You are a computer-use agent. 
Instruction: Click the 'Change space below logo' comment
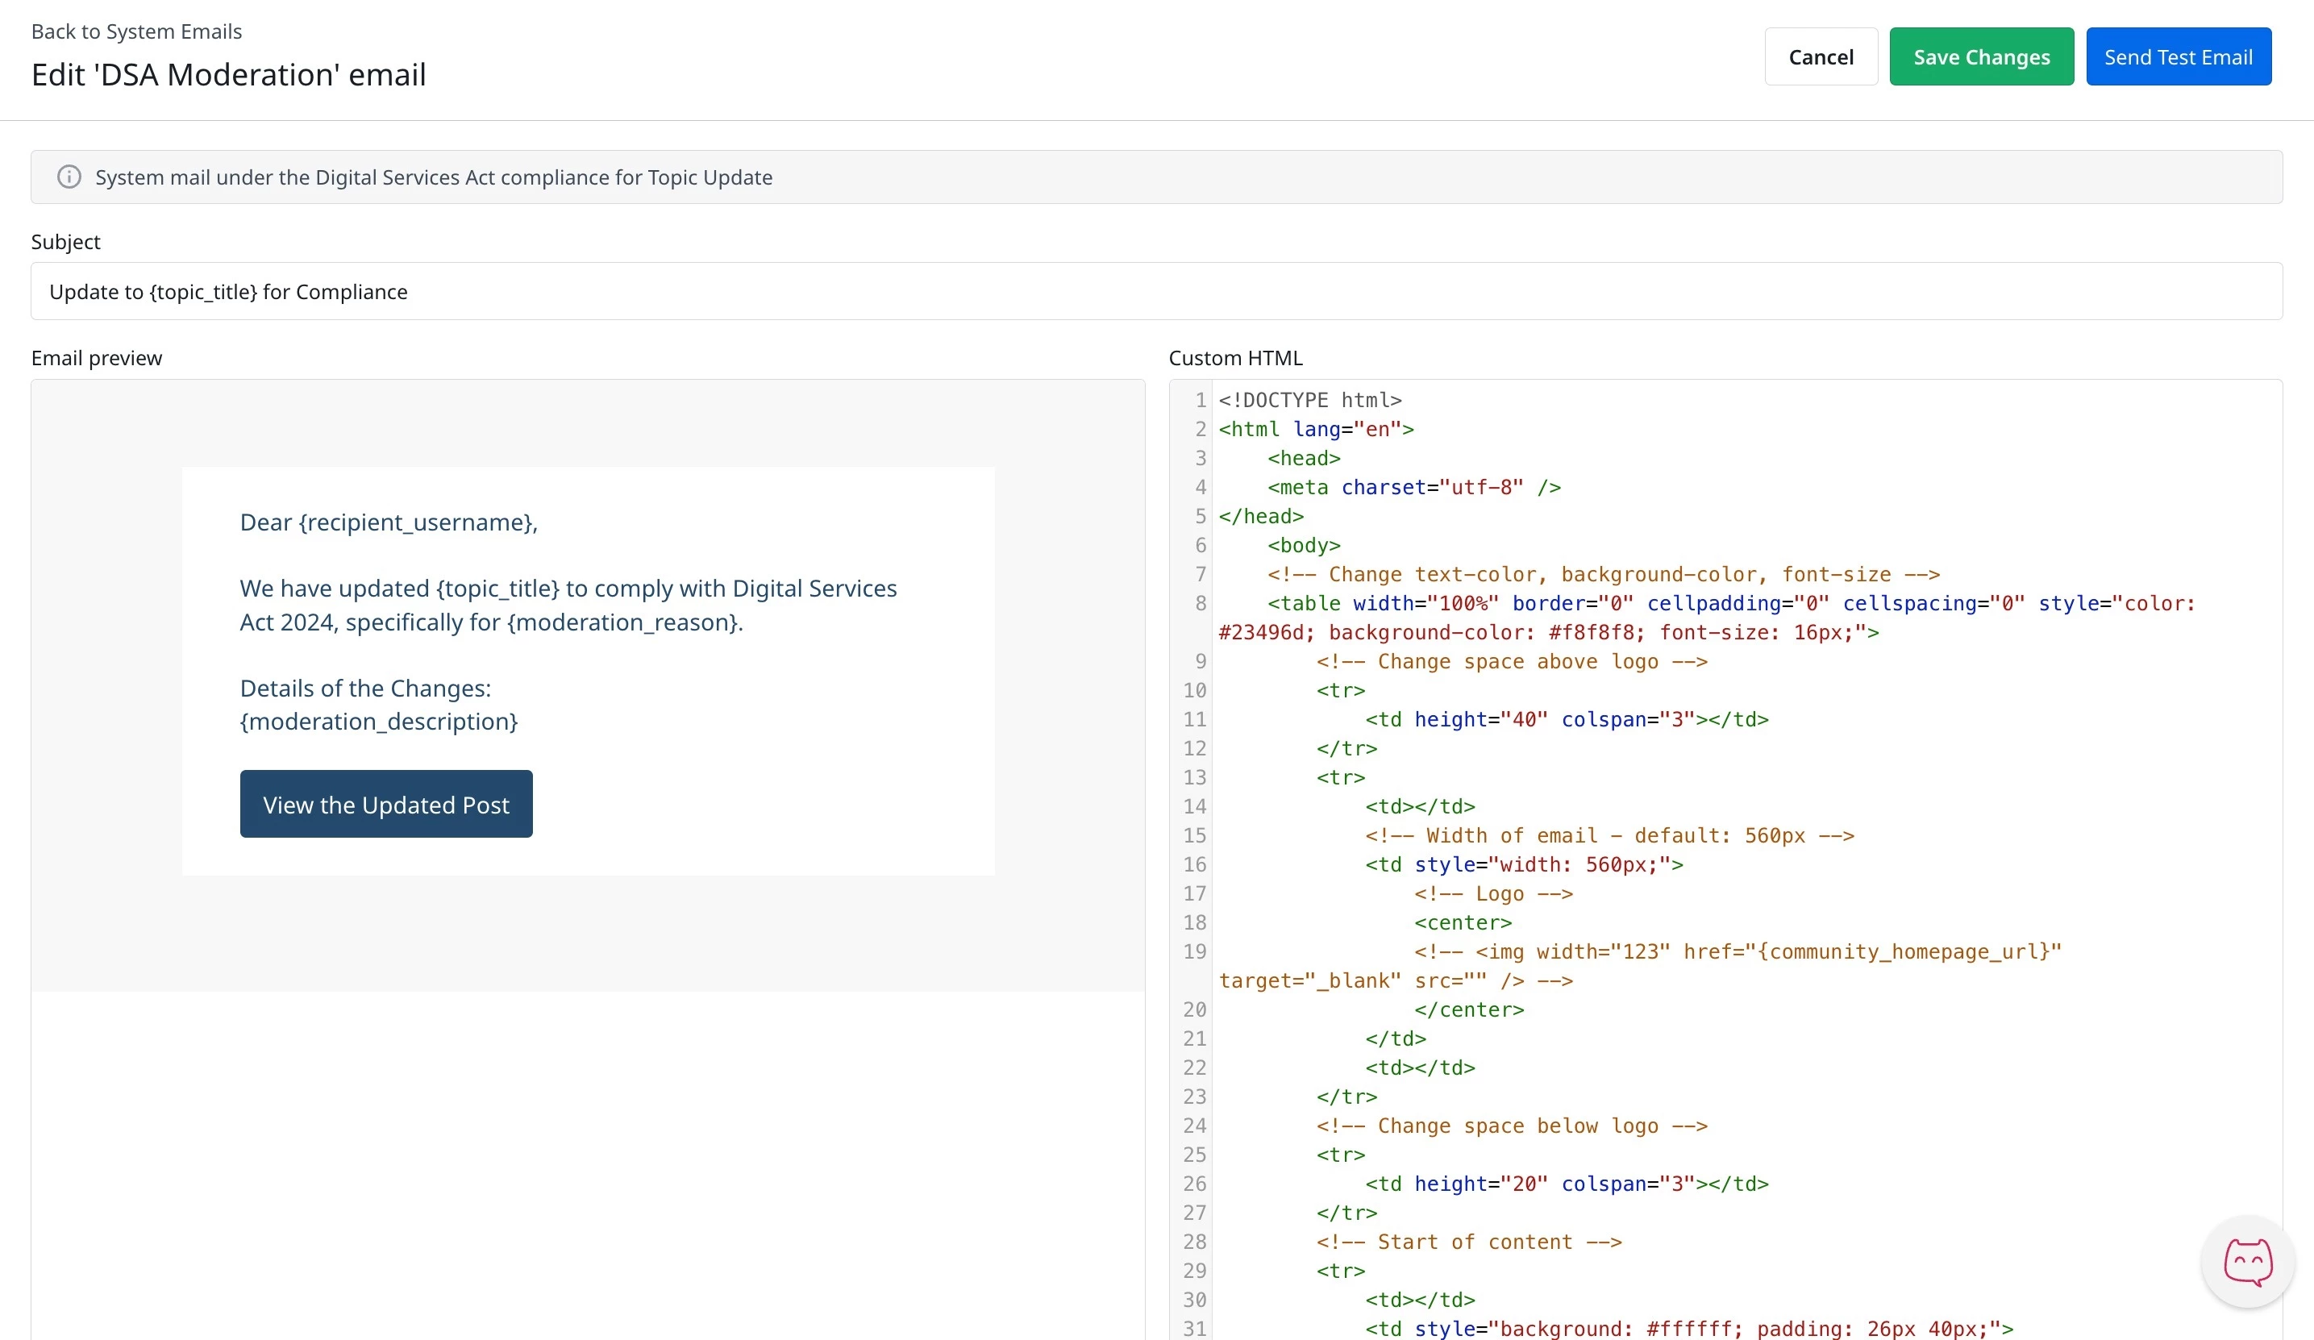(1510, 1126)
